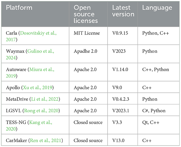Select Closed source in the TESS-NG row

pos(88,122)
